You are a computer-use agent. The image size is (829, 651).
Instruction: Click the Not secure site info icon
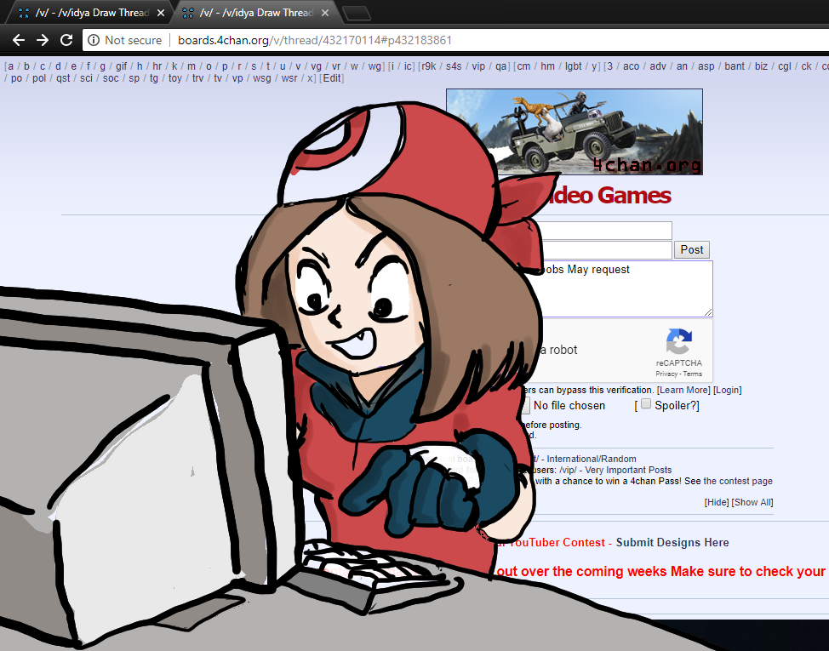click(x=94, y=40)
